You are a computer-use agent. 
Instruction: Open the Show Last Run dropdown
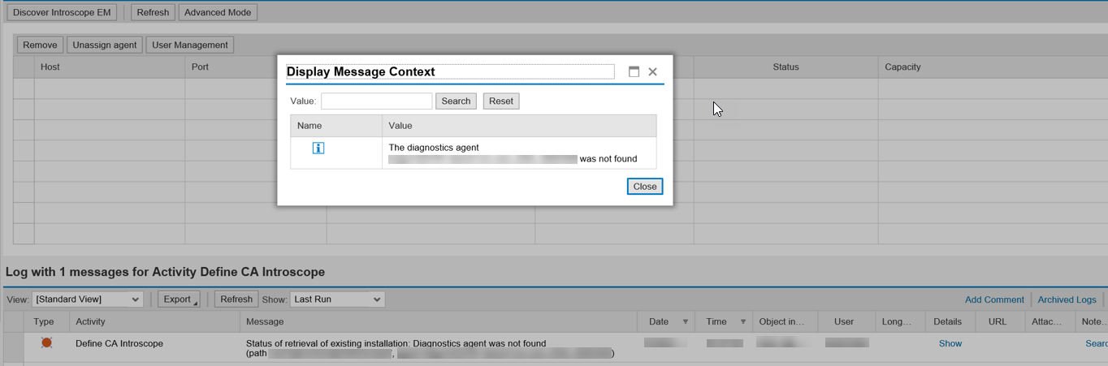click(x=337, y=299)
